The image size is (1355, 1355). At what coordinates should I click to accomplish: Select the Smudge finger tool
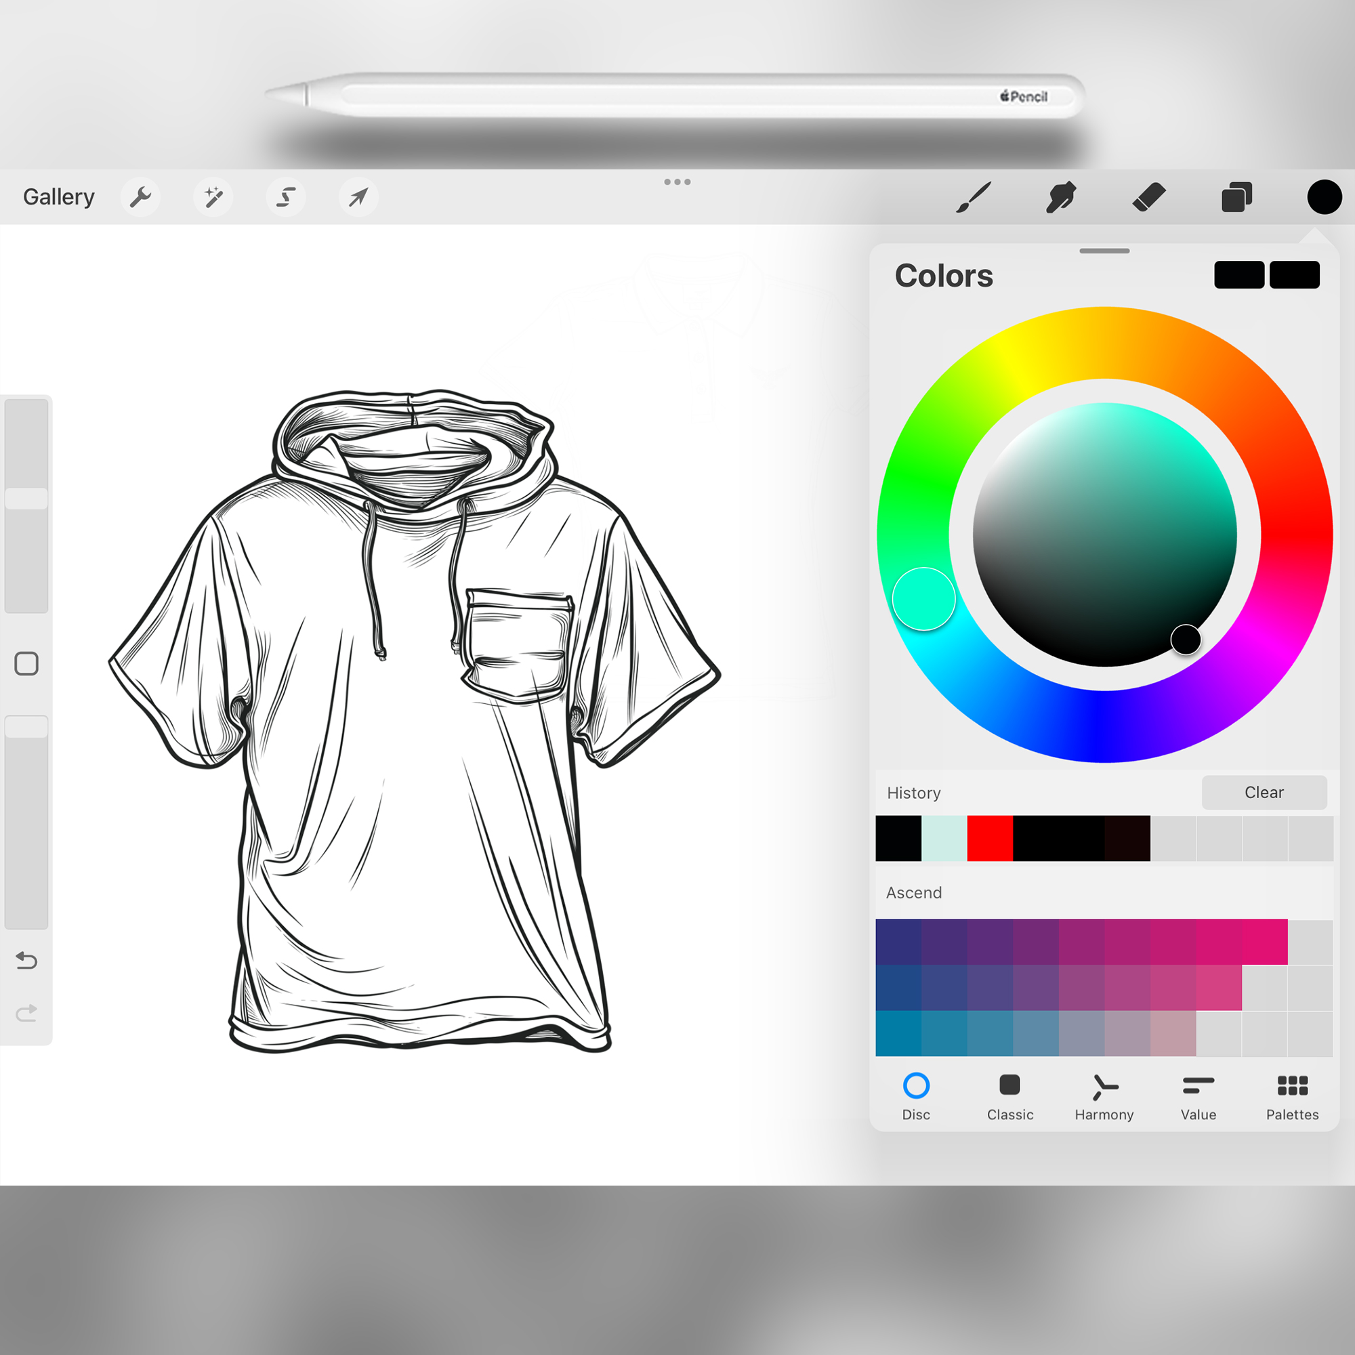tap(1061, 197)
